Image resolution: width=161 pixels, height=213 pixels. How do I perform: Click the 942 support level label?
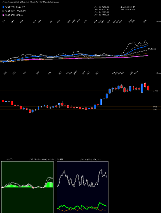(155, 107)
